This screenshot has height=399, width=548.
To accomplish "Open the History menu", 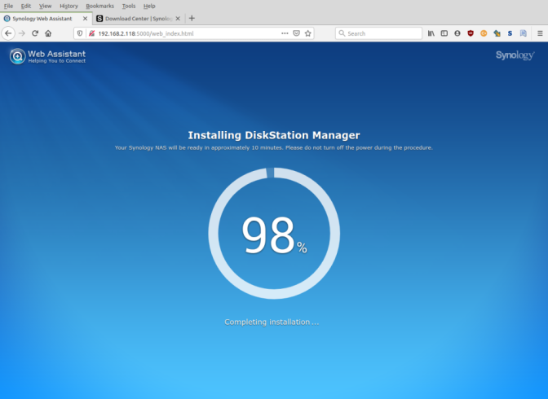I will click(x=68, y=6).
